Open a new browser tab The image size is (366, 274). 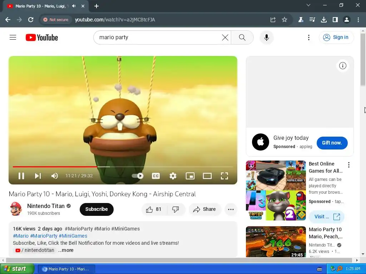(x=97, y=6)
